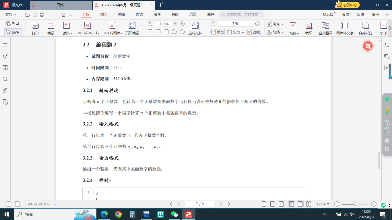Open the Annotate (注释) menu tab
This screenshot has height=220, width=392.
[157, 14]
